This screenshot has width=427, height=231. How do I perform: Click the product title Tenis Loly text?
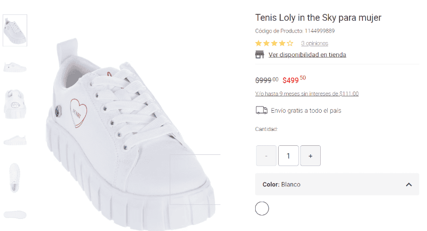318,18
